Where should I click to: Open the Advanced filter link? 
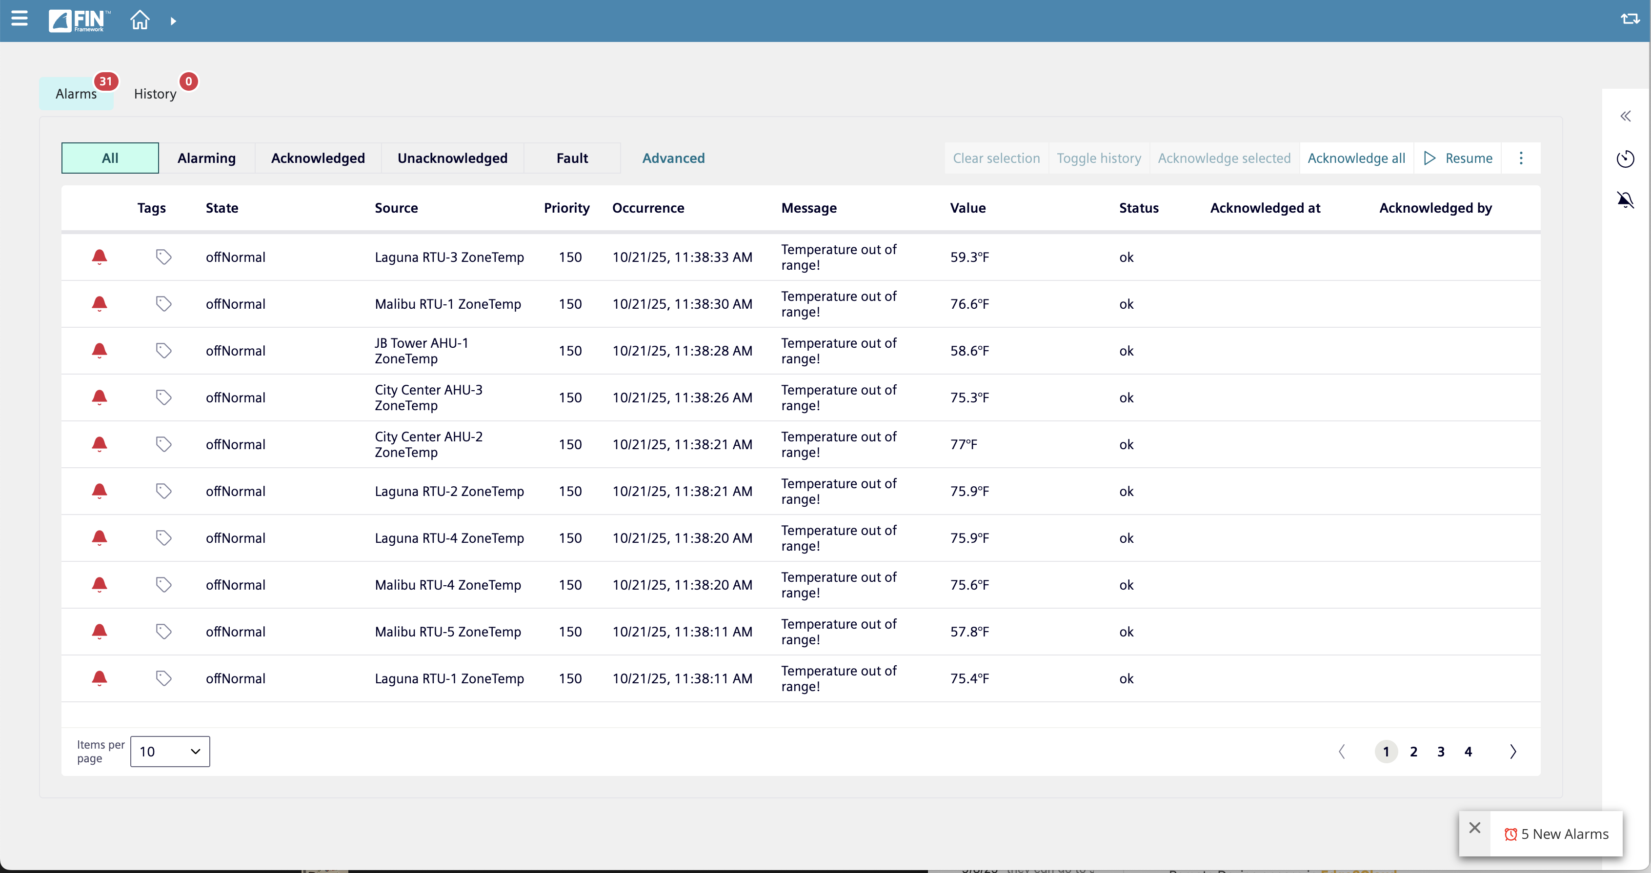click(673, 158)
